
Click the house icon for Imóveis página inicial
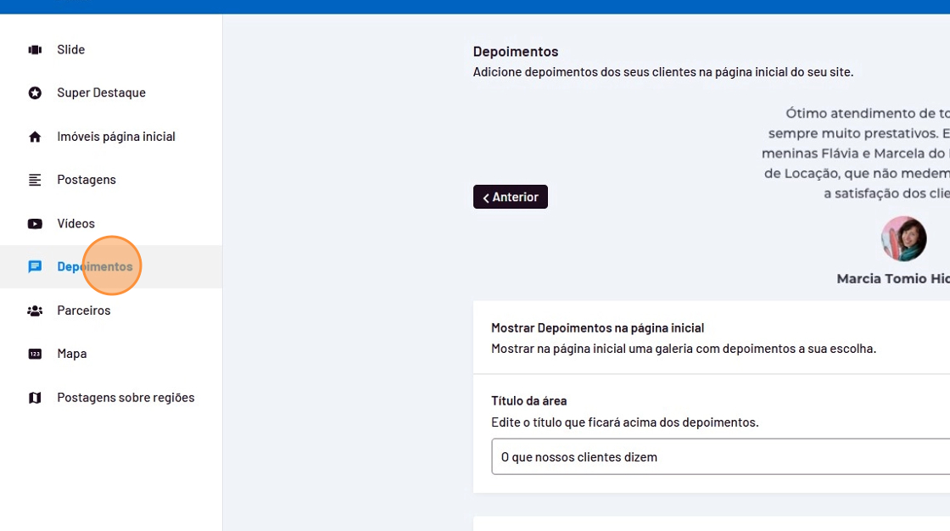pyautogui.click(x=35, y=137)
